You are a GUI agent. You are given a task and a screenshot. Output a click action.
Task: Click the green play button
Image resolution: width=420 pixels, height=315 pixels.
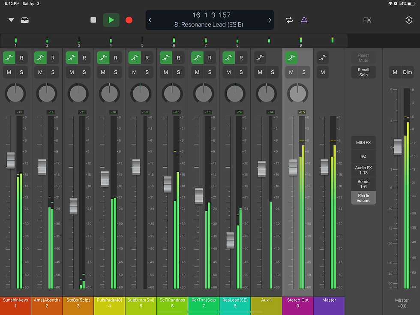[111, 20]
